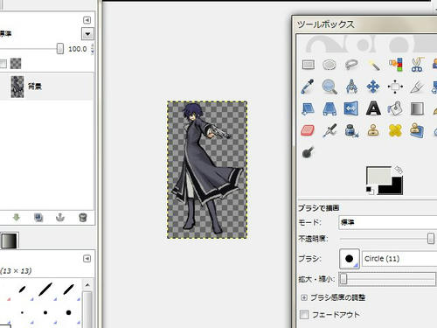Viewport: 437px width, 328px height.
Task: Select the 背景 layer thumbnail
Action: (x=17, y=87)
